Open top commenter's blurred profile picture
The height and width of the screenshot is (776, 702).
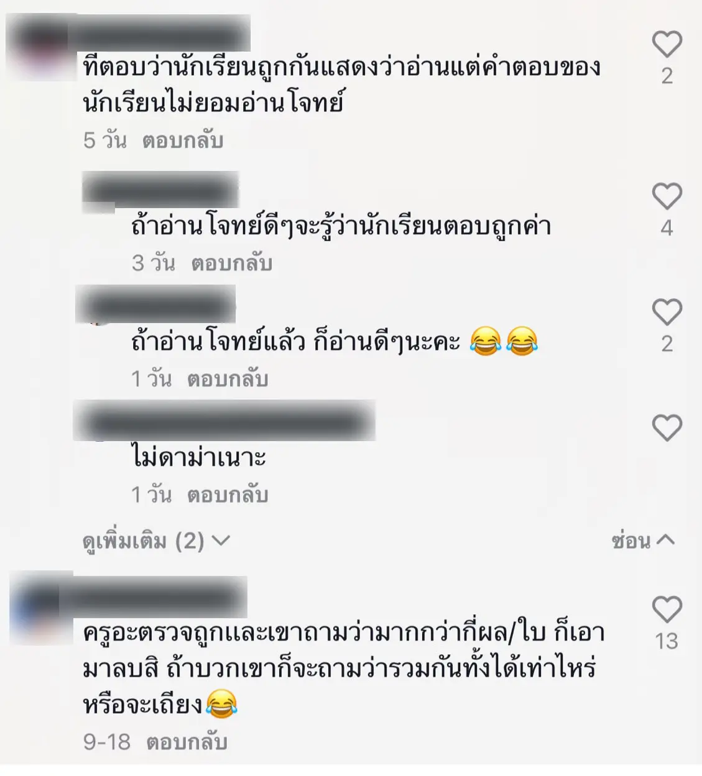[41, 47]
